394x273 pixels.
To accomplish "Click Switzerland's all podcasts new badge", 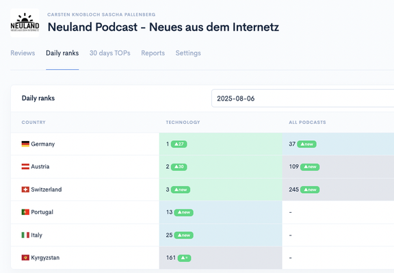I will [x=310, y=190].
